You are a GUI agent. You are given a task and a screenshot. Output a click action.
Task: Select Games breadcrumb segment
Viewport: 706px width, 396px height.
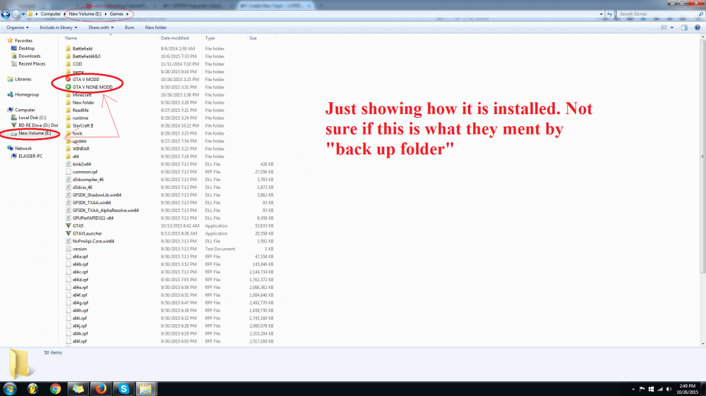[116, 14]
